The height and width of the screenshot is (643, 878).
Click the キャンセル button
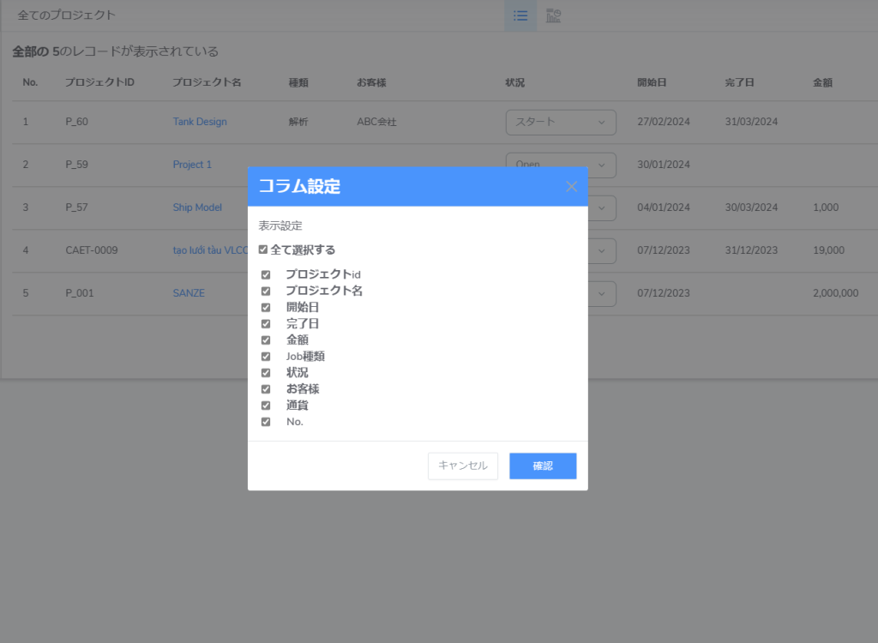(463, 466)
